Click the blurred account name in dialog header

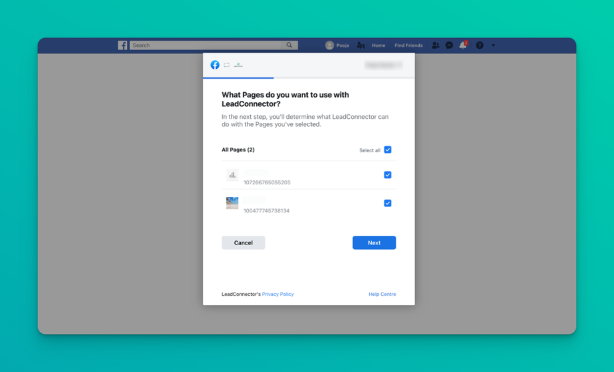383,65
